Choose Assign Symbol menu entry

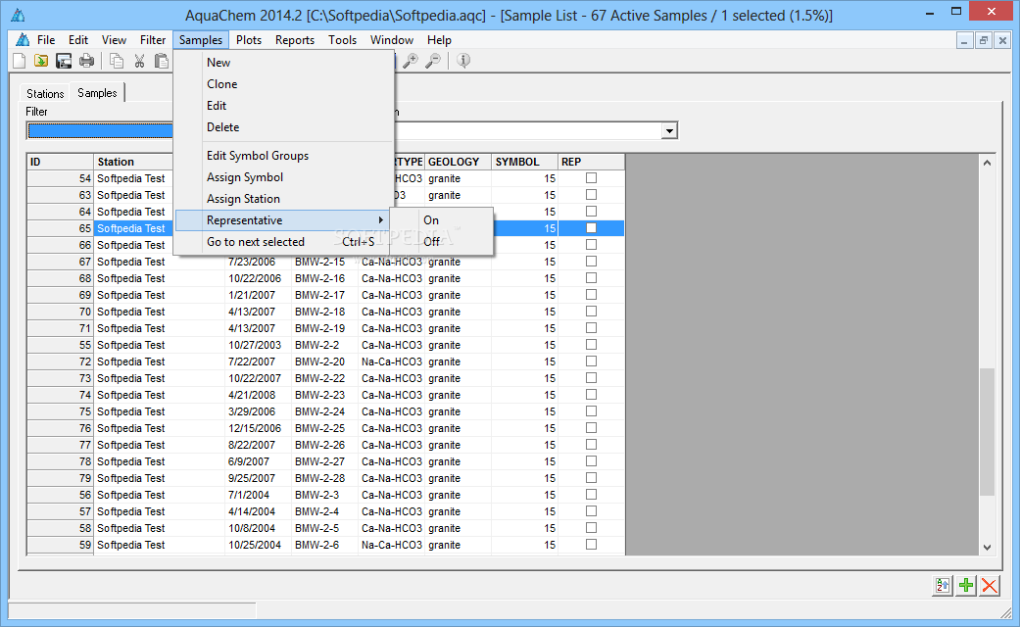click(285, 177)
